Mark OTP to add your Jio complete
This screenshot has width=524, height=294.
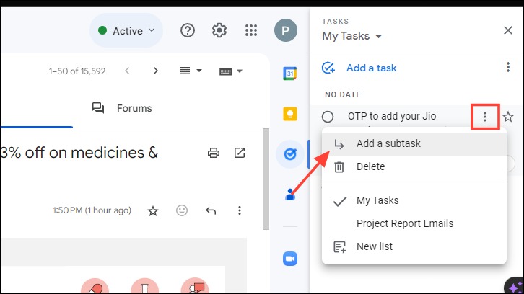328,117
